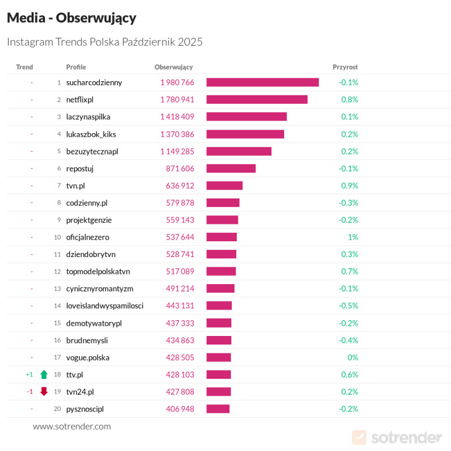Open the netflixpl profile

(x=79, y=99)
